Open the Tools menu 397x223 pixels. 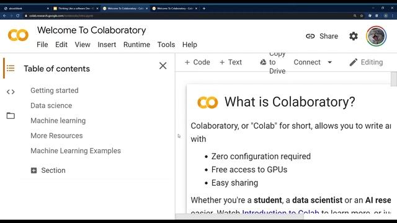coord(166,45)
